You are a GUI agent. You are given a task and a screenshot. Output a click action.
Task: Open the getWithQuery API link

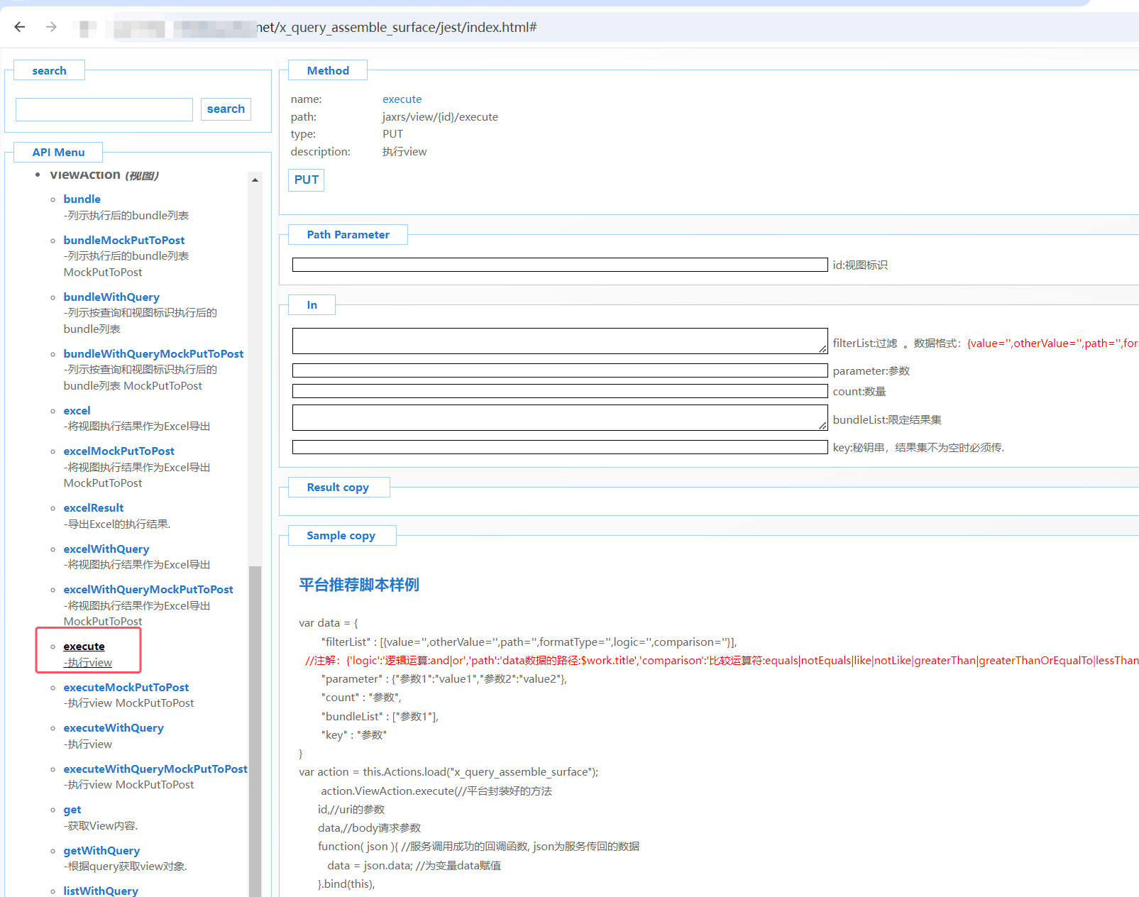101,851
